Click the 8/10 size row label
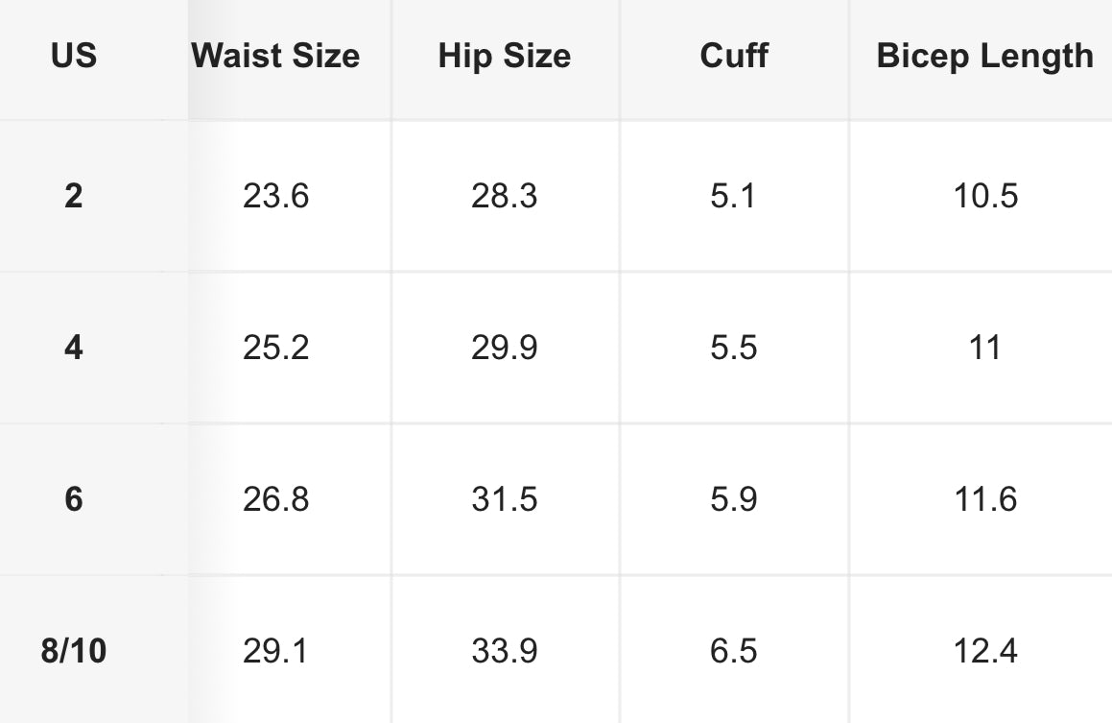 click(74, 651)
